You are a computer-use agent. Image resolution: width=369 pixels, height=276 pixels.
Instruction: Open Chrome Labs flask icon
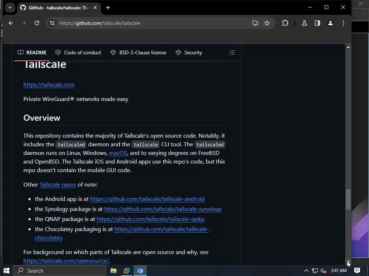[x=304, y=23]
